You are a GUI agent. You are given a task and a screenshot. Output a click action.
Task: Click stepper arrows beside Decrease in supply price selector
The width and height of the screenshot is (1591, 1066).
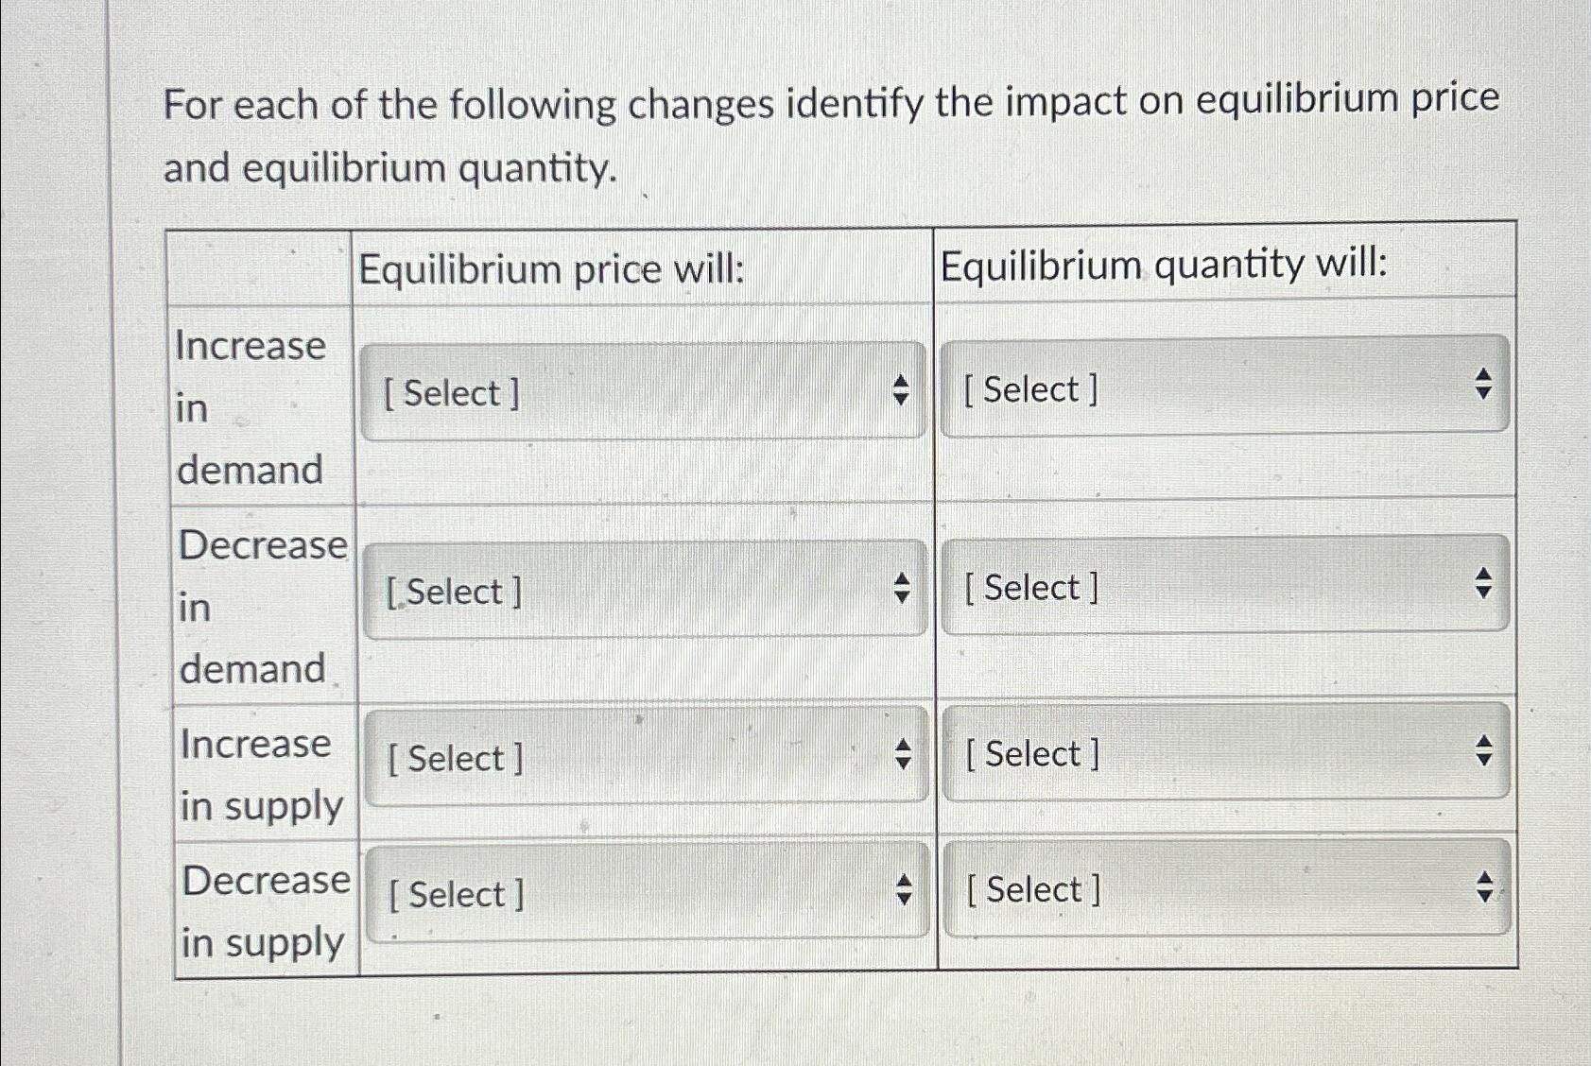pyautogui.click(x=902, y=888)
